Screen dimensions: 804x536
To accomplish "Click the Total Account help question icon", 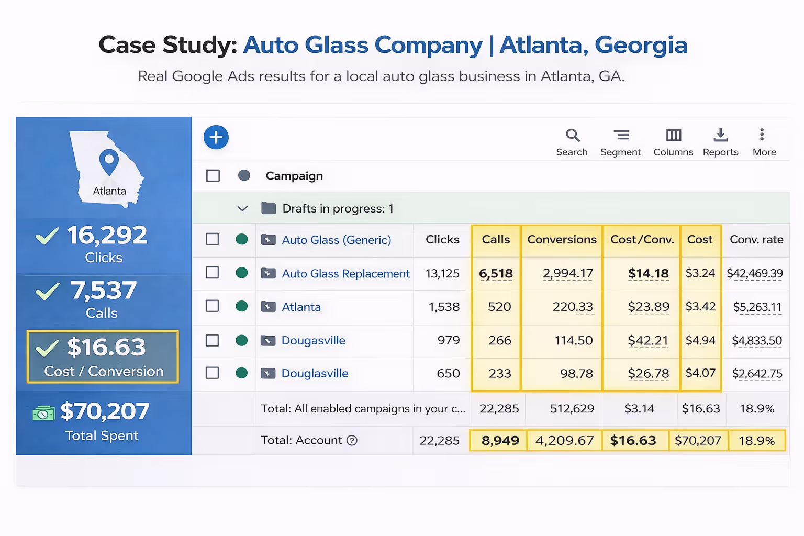I will (352, 441).
